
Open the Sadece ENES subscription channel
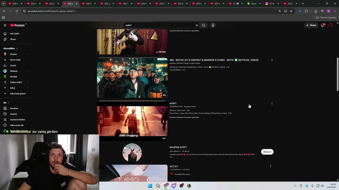click(16, 82)
